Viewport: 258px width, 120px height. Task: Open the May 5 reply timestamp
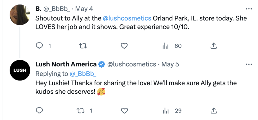tap(170, 64)
